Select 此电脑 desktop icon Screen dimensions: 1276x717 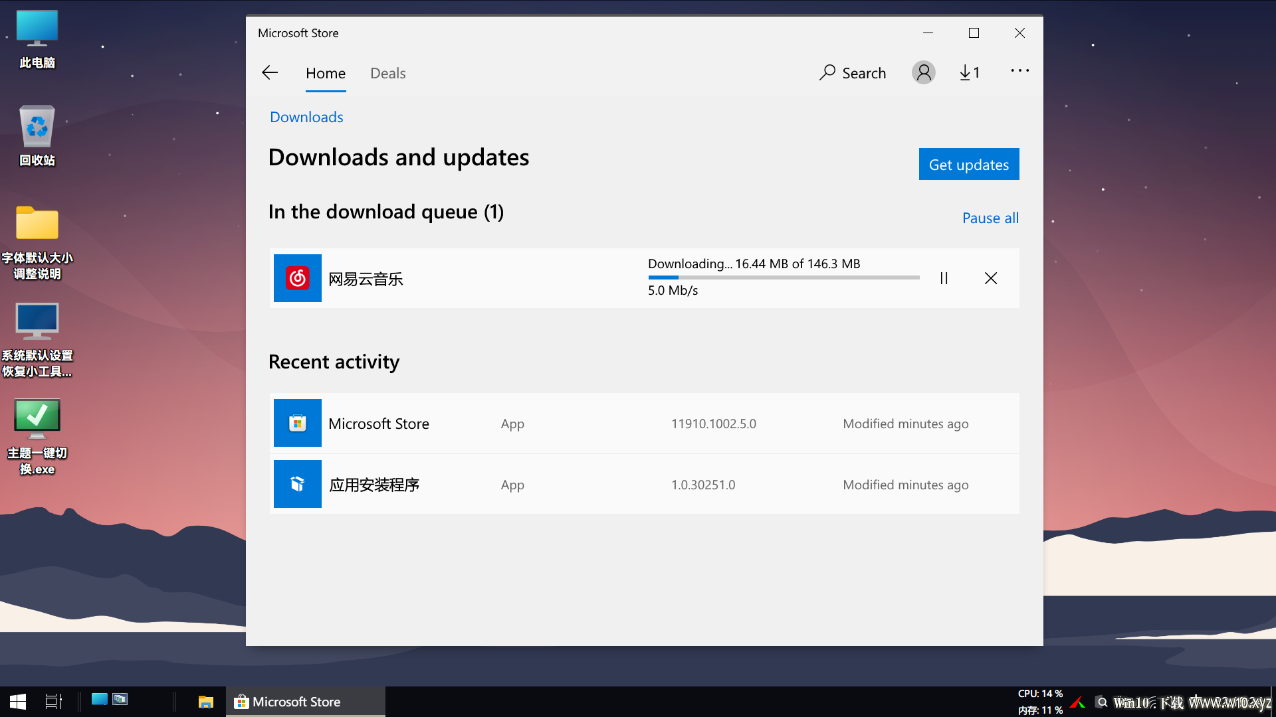point(37,40)
